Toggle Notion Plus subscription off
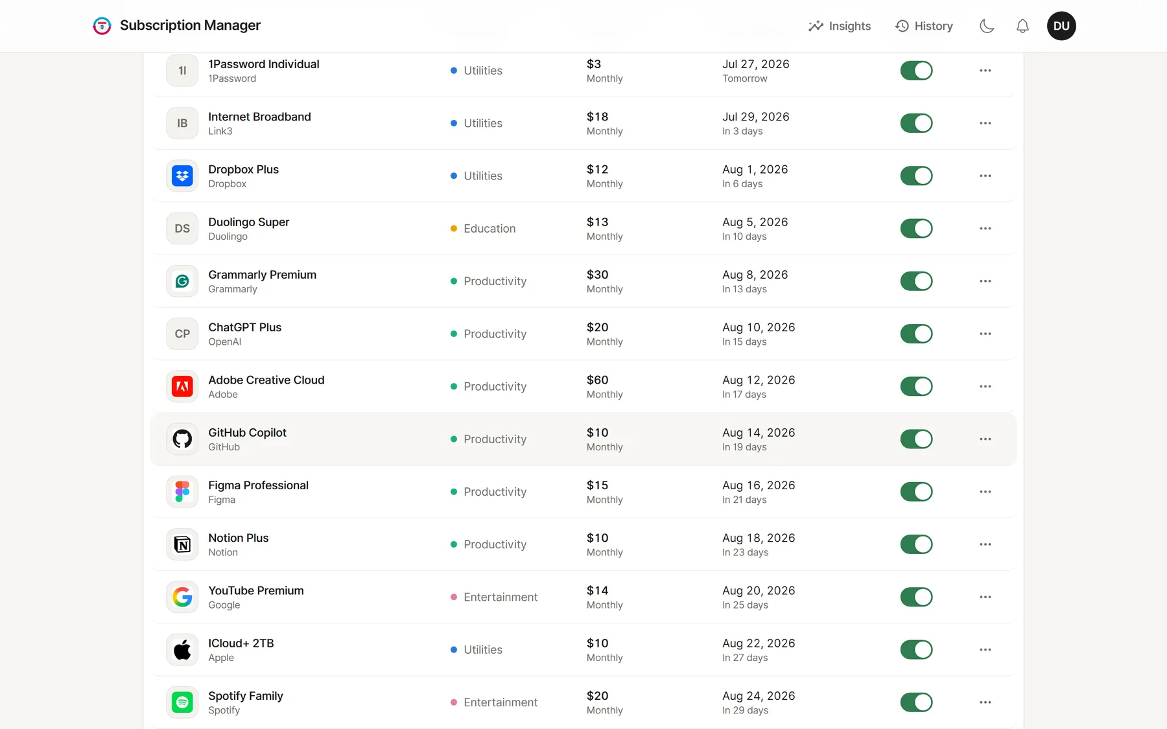This screenshot has height=729, width=1167. 916,544
